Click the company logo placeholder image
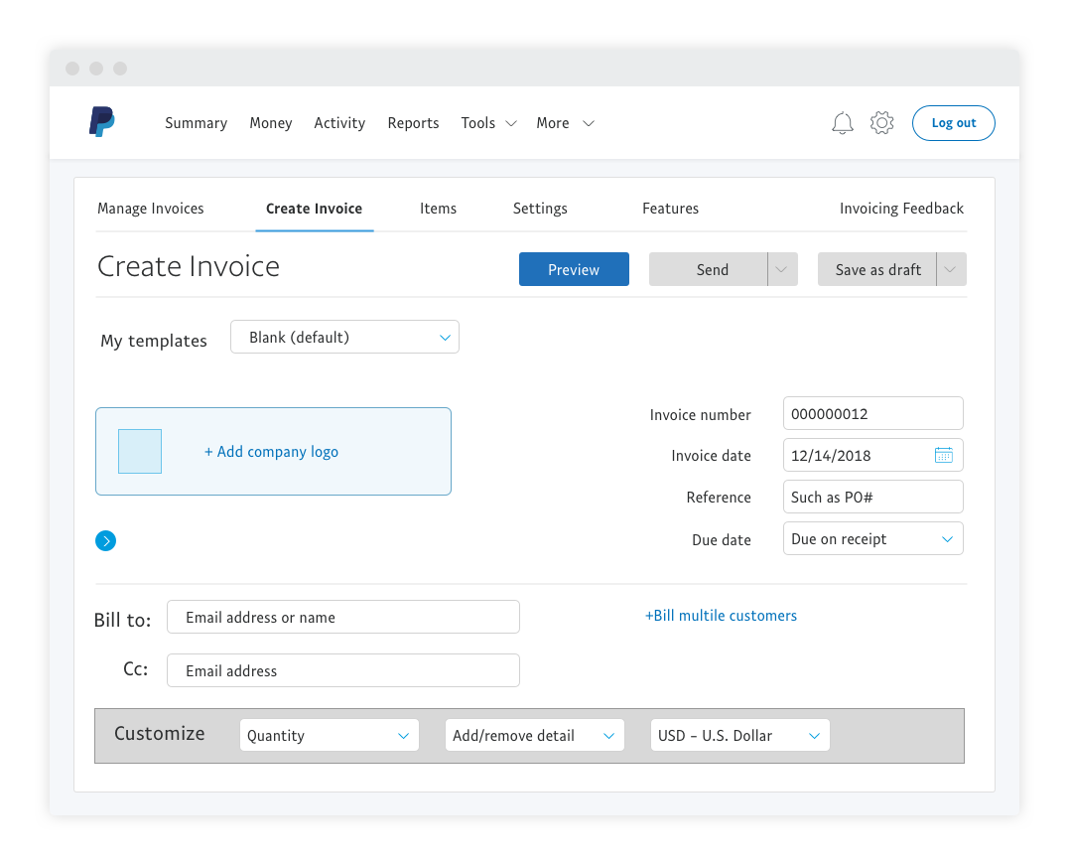 (x=140, y=452)
